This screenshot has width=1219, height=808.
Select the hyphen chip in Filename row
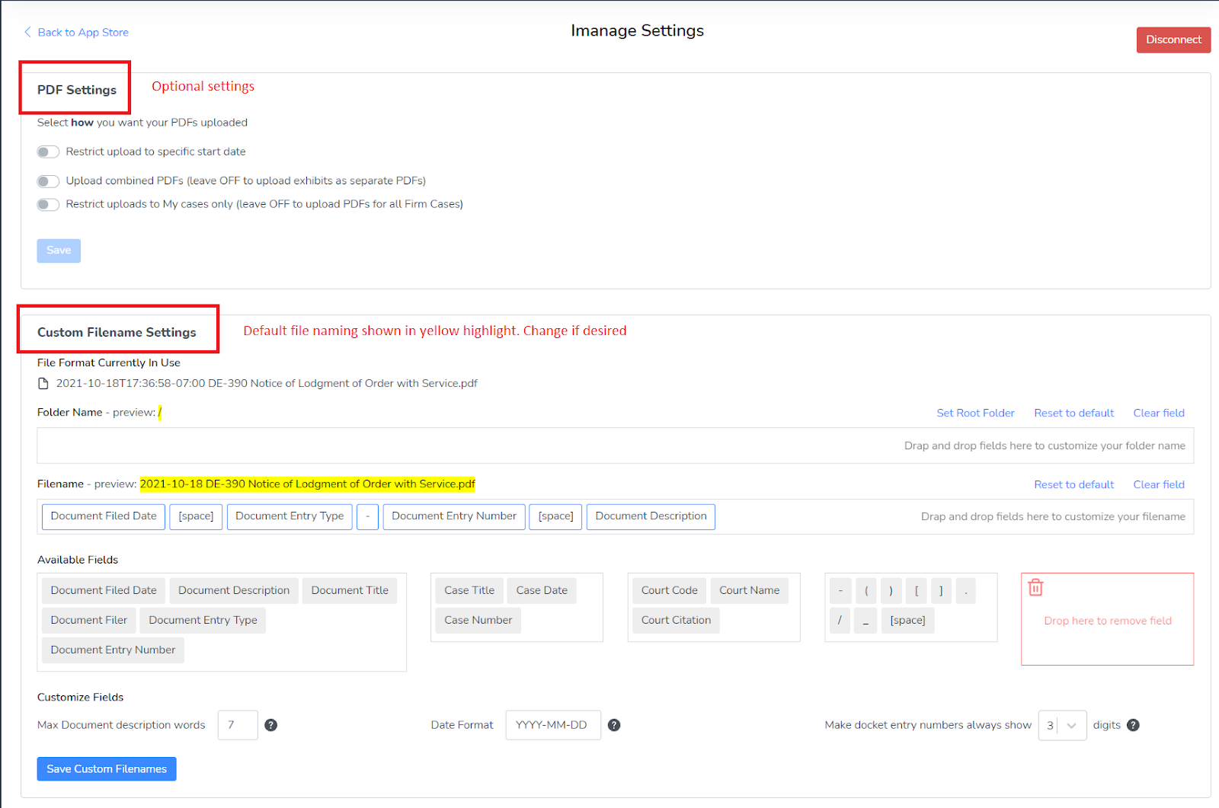367,516
